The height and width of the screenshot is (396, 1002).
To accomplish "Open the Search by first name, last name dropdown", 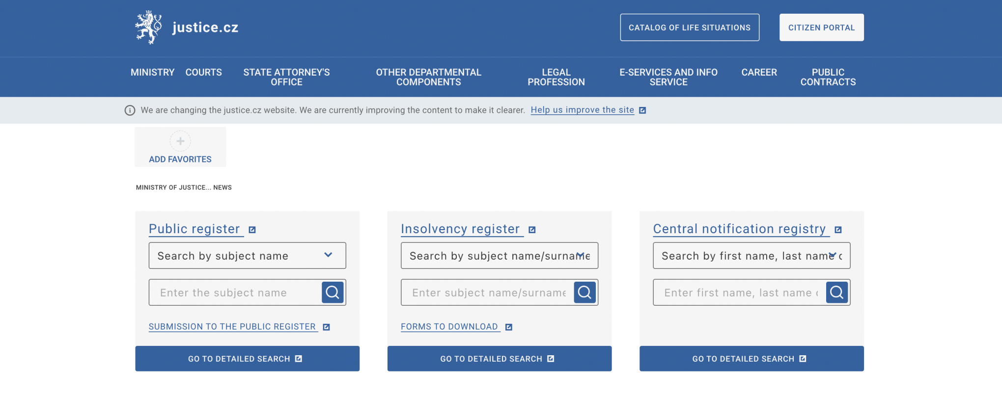I will pyautogui.click(x=751, y=256).
